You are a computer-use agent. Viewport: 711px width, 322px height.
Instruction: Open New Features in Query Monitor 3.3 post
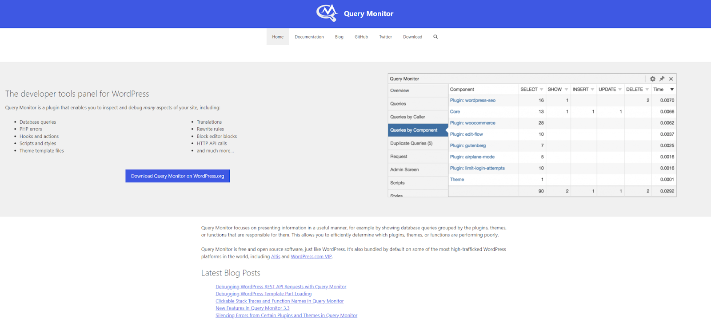pyautogui.click(x=252, y=308)
